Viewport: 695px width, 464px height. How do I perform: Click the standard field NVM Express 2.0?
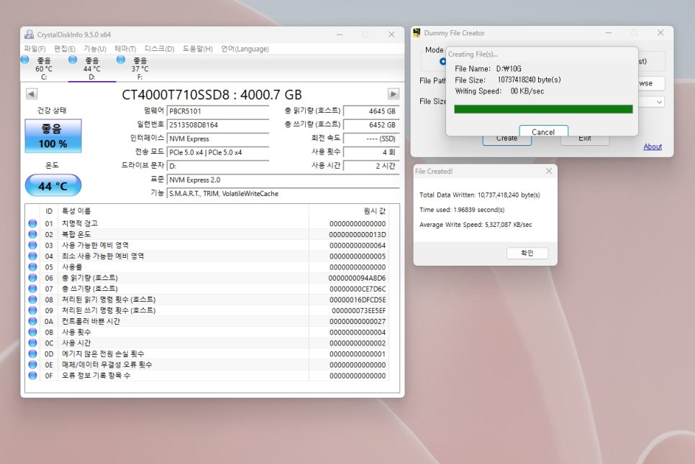(283, 180)
